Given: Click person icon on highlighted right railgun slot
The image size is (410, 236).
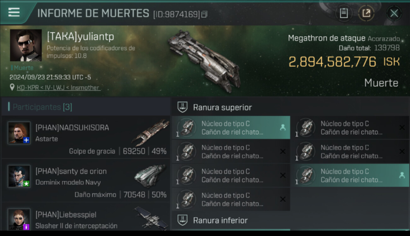Looking at the screenshot, I should tap(402, 175).
